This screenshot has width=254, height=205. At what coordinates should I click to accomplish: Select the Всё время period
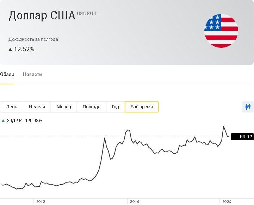coord(142,107)
